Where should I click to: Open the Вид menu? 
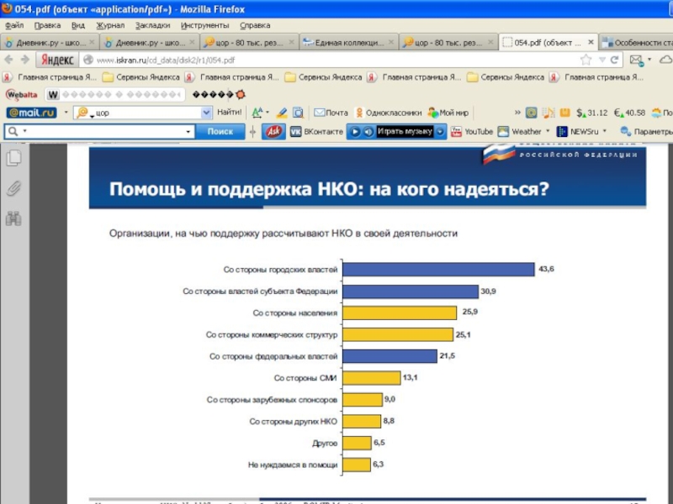click(x=78, y=25)
